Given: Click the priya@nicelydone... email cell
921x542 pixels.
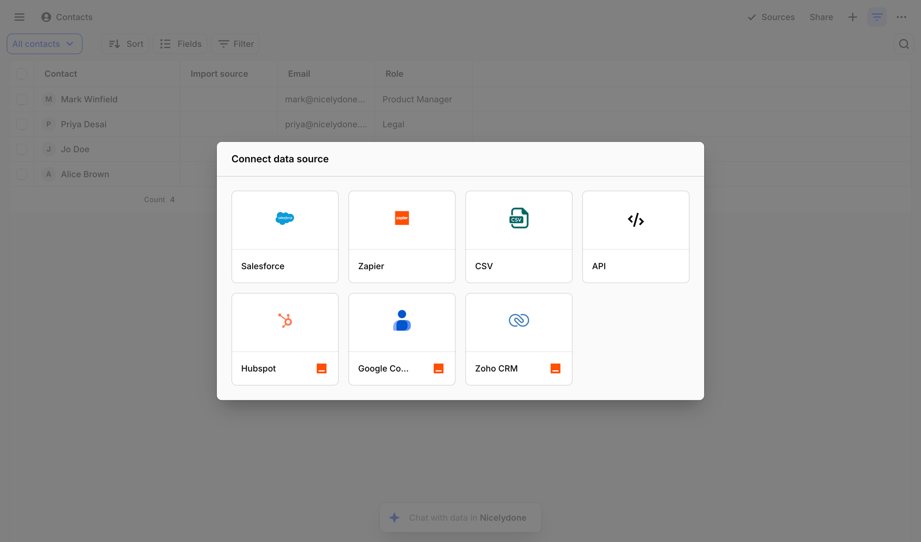Looking at the screenshot, I should [x=326, y=124].
